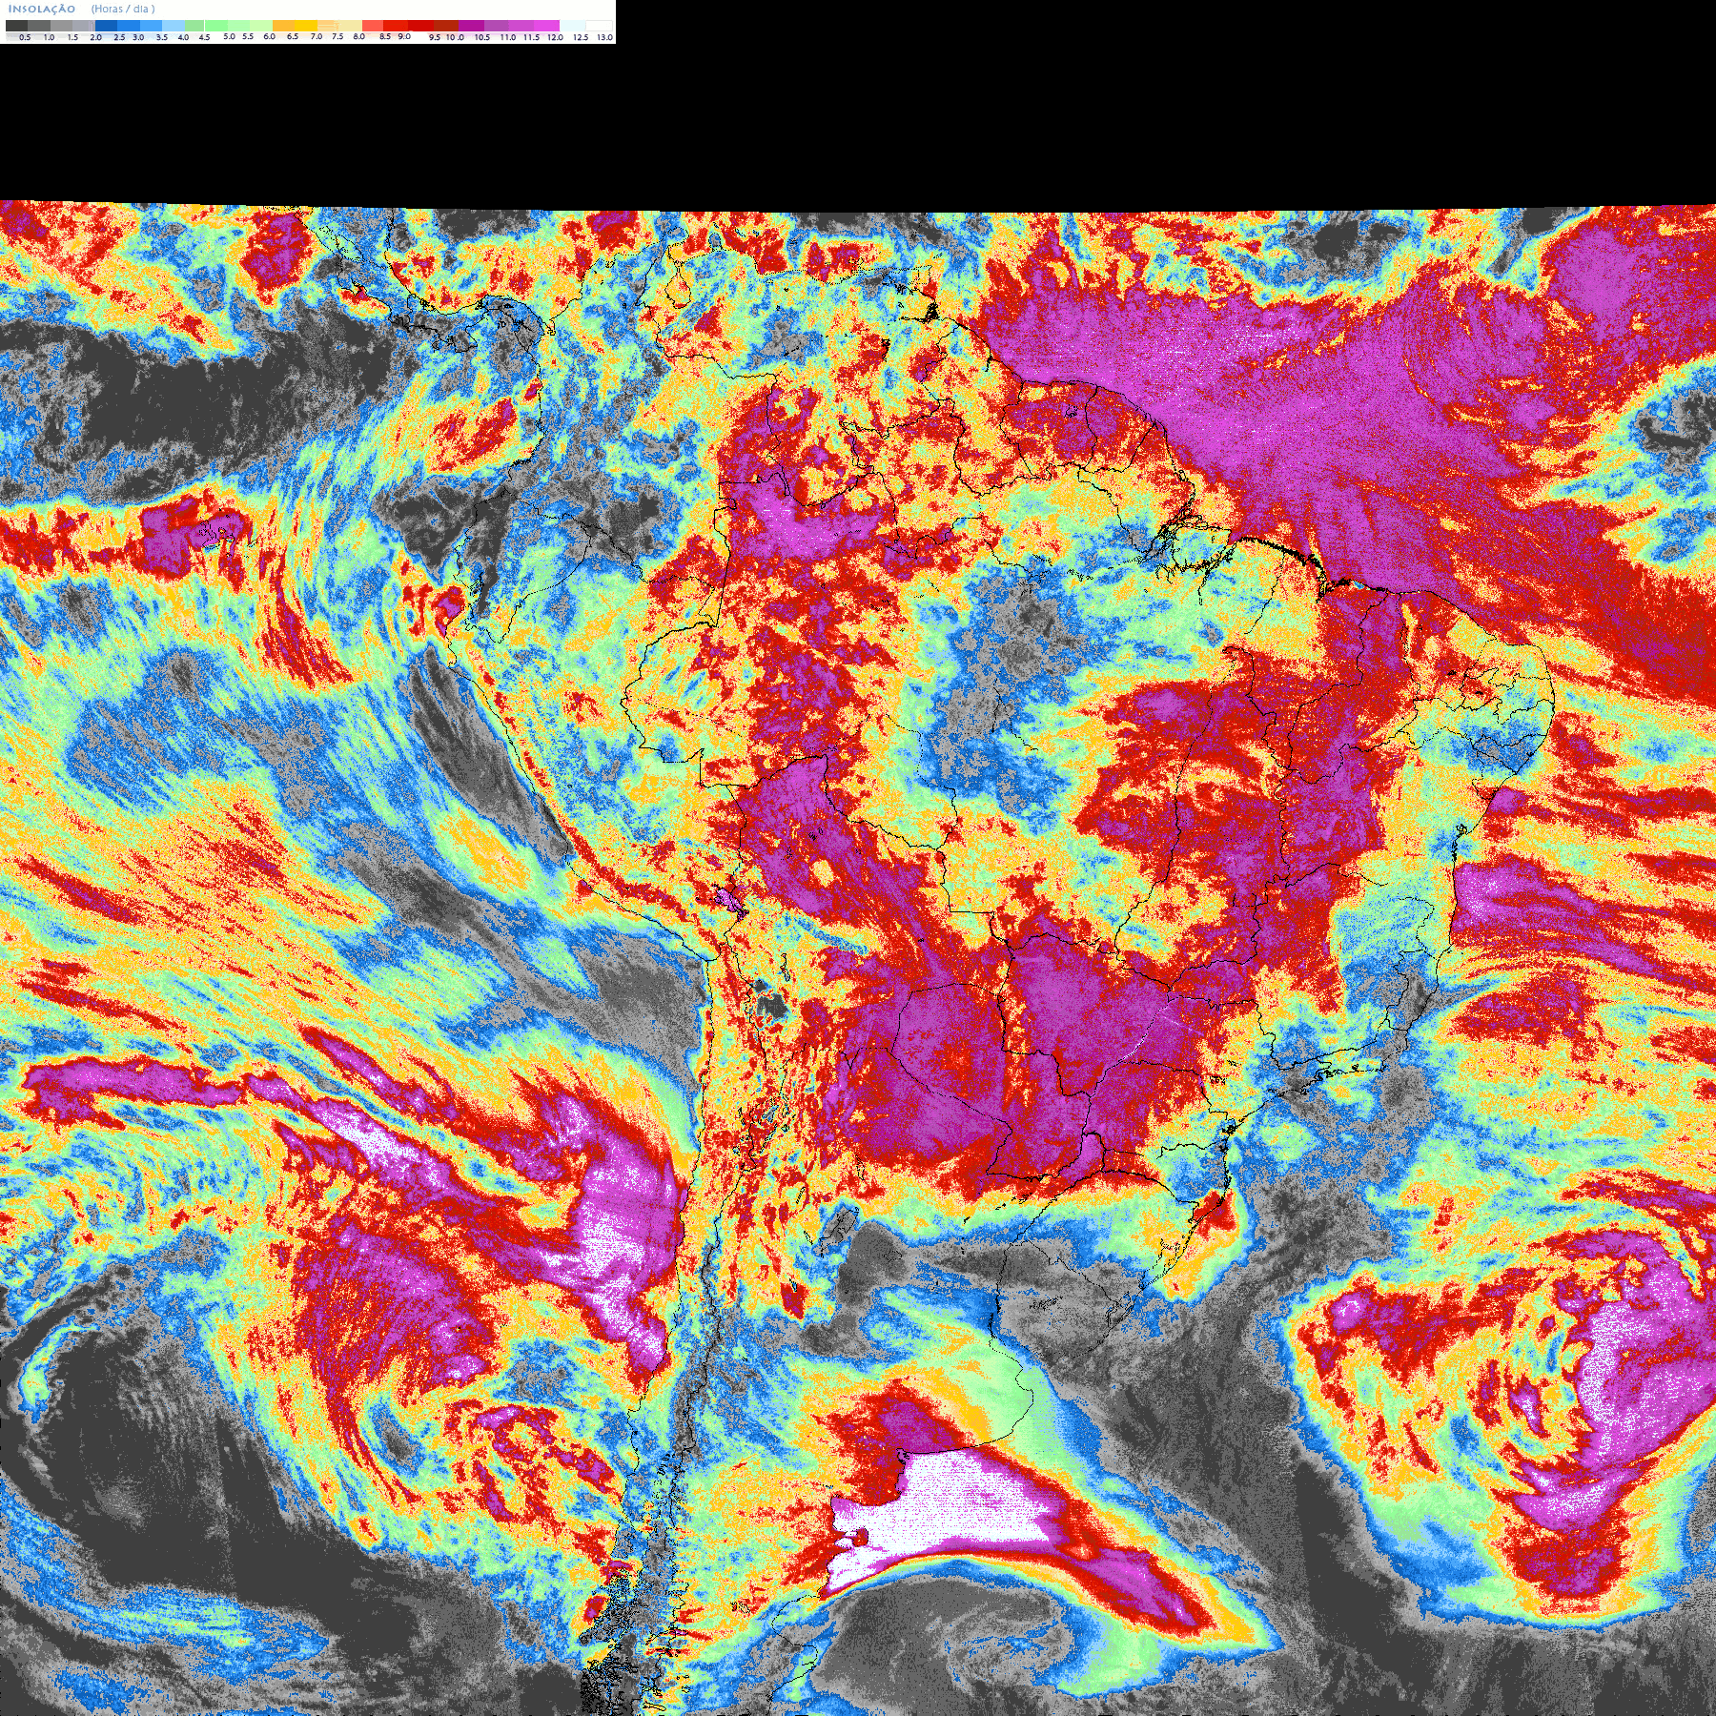Viewport: 1716px width, 1716px height.
Task: Select the '9.0' legend value
Action: click(404, 36)
